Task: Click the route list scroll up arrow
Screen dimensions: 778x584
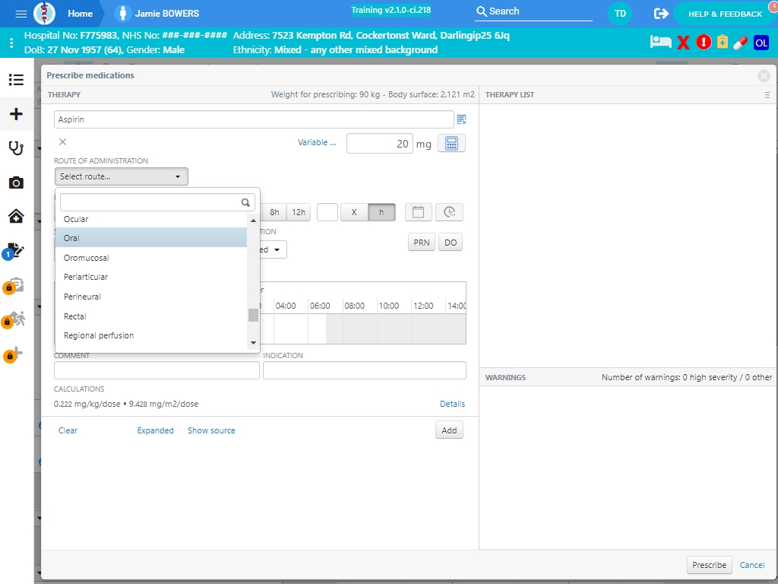Action: (253, 220)
